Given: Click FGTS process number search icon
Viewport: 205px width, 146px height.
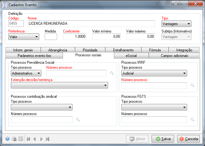Looking at the screenshot, I should tap(192, 119).
